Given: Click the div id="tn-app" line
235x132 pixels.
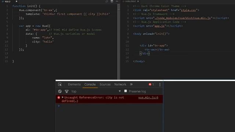Looking at the screenshot, I should [153, 45].
